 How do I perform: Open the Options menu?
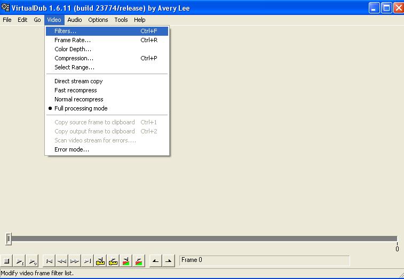[x=98, y=20]
